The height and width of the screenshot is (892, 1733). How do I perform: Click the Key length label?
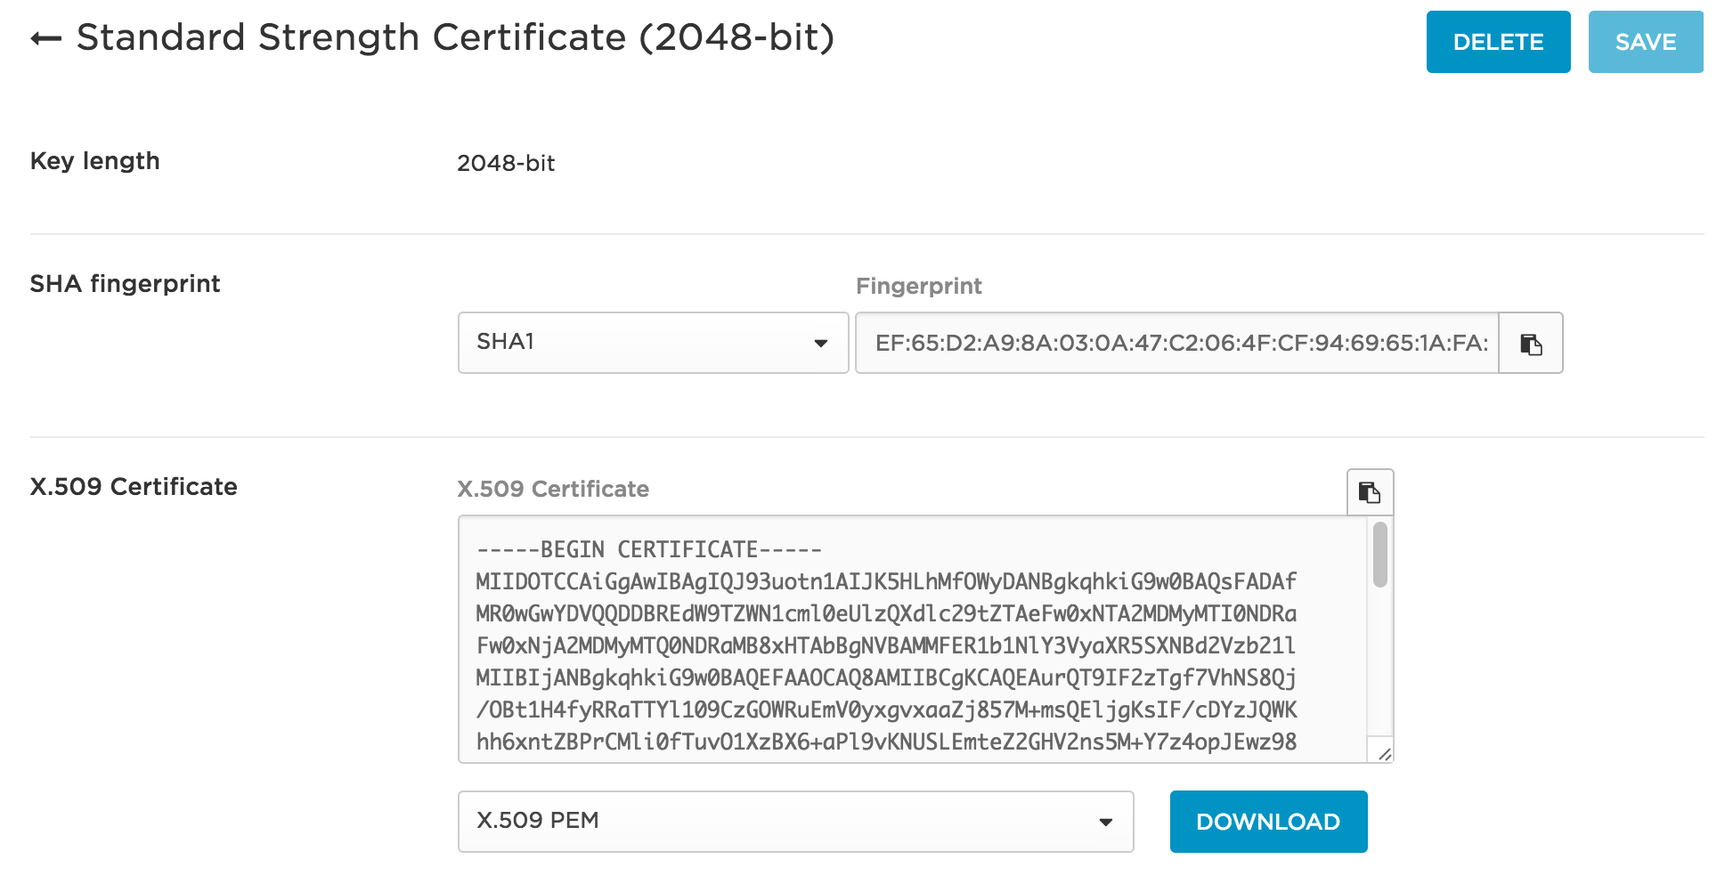pos(94,161)
